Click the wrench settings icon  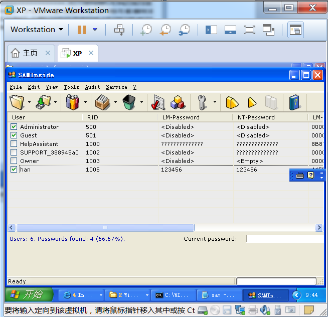coord(202,102)
